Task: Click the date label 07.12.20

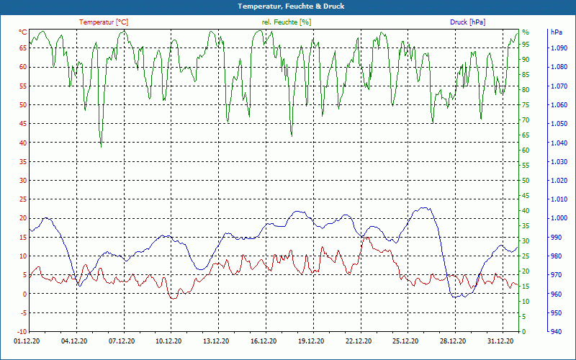Action: click(x=122, y=341)
